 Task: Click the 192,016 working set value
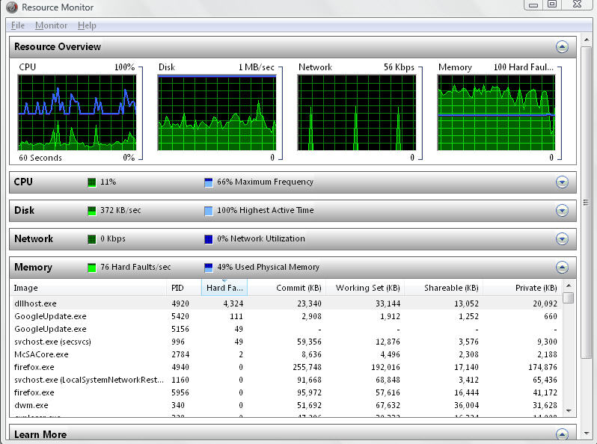click(386, 367)
